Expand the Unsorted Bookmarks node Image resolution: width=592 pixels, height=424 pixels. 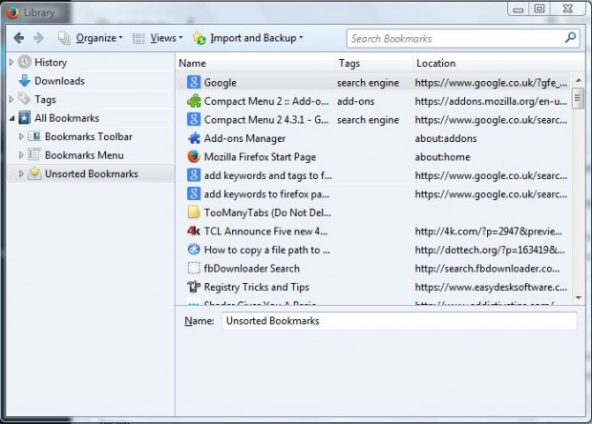pyautogui.click(x=21, y=173)
